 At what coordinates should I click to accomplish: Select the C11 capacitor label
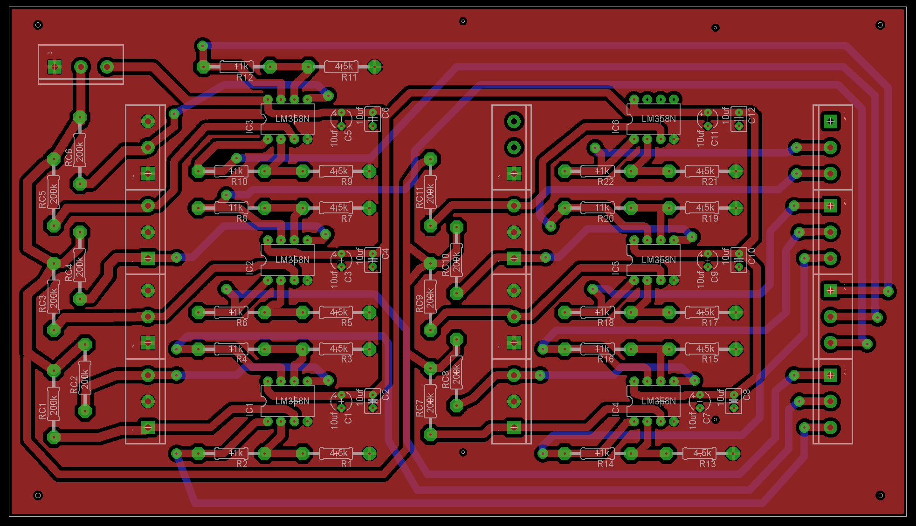714,138
